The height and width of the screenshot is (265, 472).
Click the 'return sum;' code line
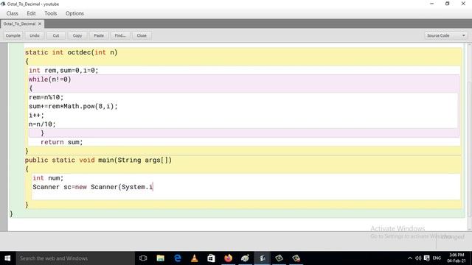(62, 142)
